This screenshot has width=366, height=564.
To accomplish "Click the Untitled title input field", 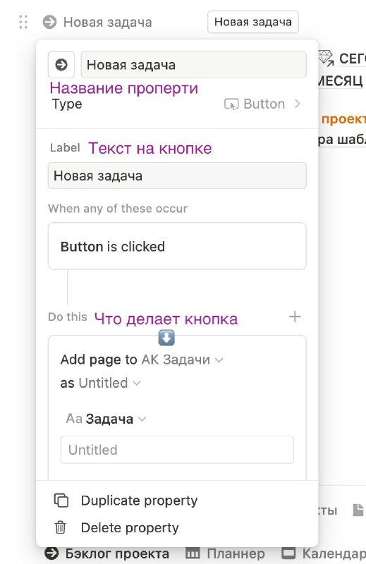I will point(177,450).
